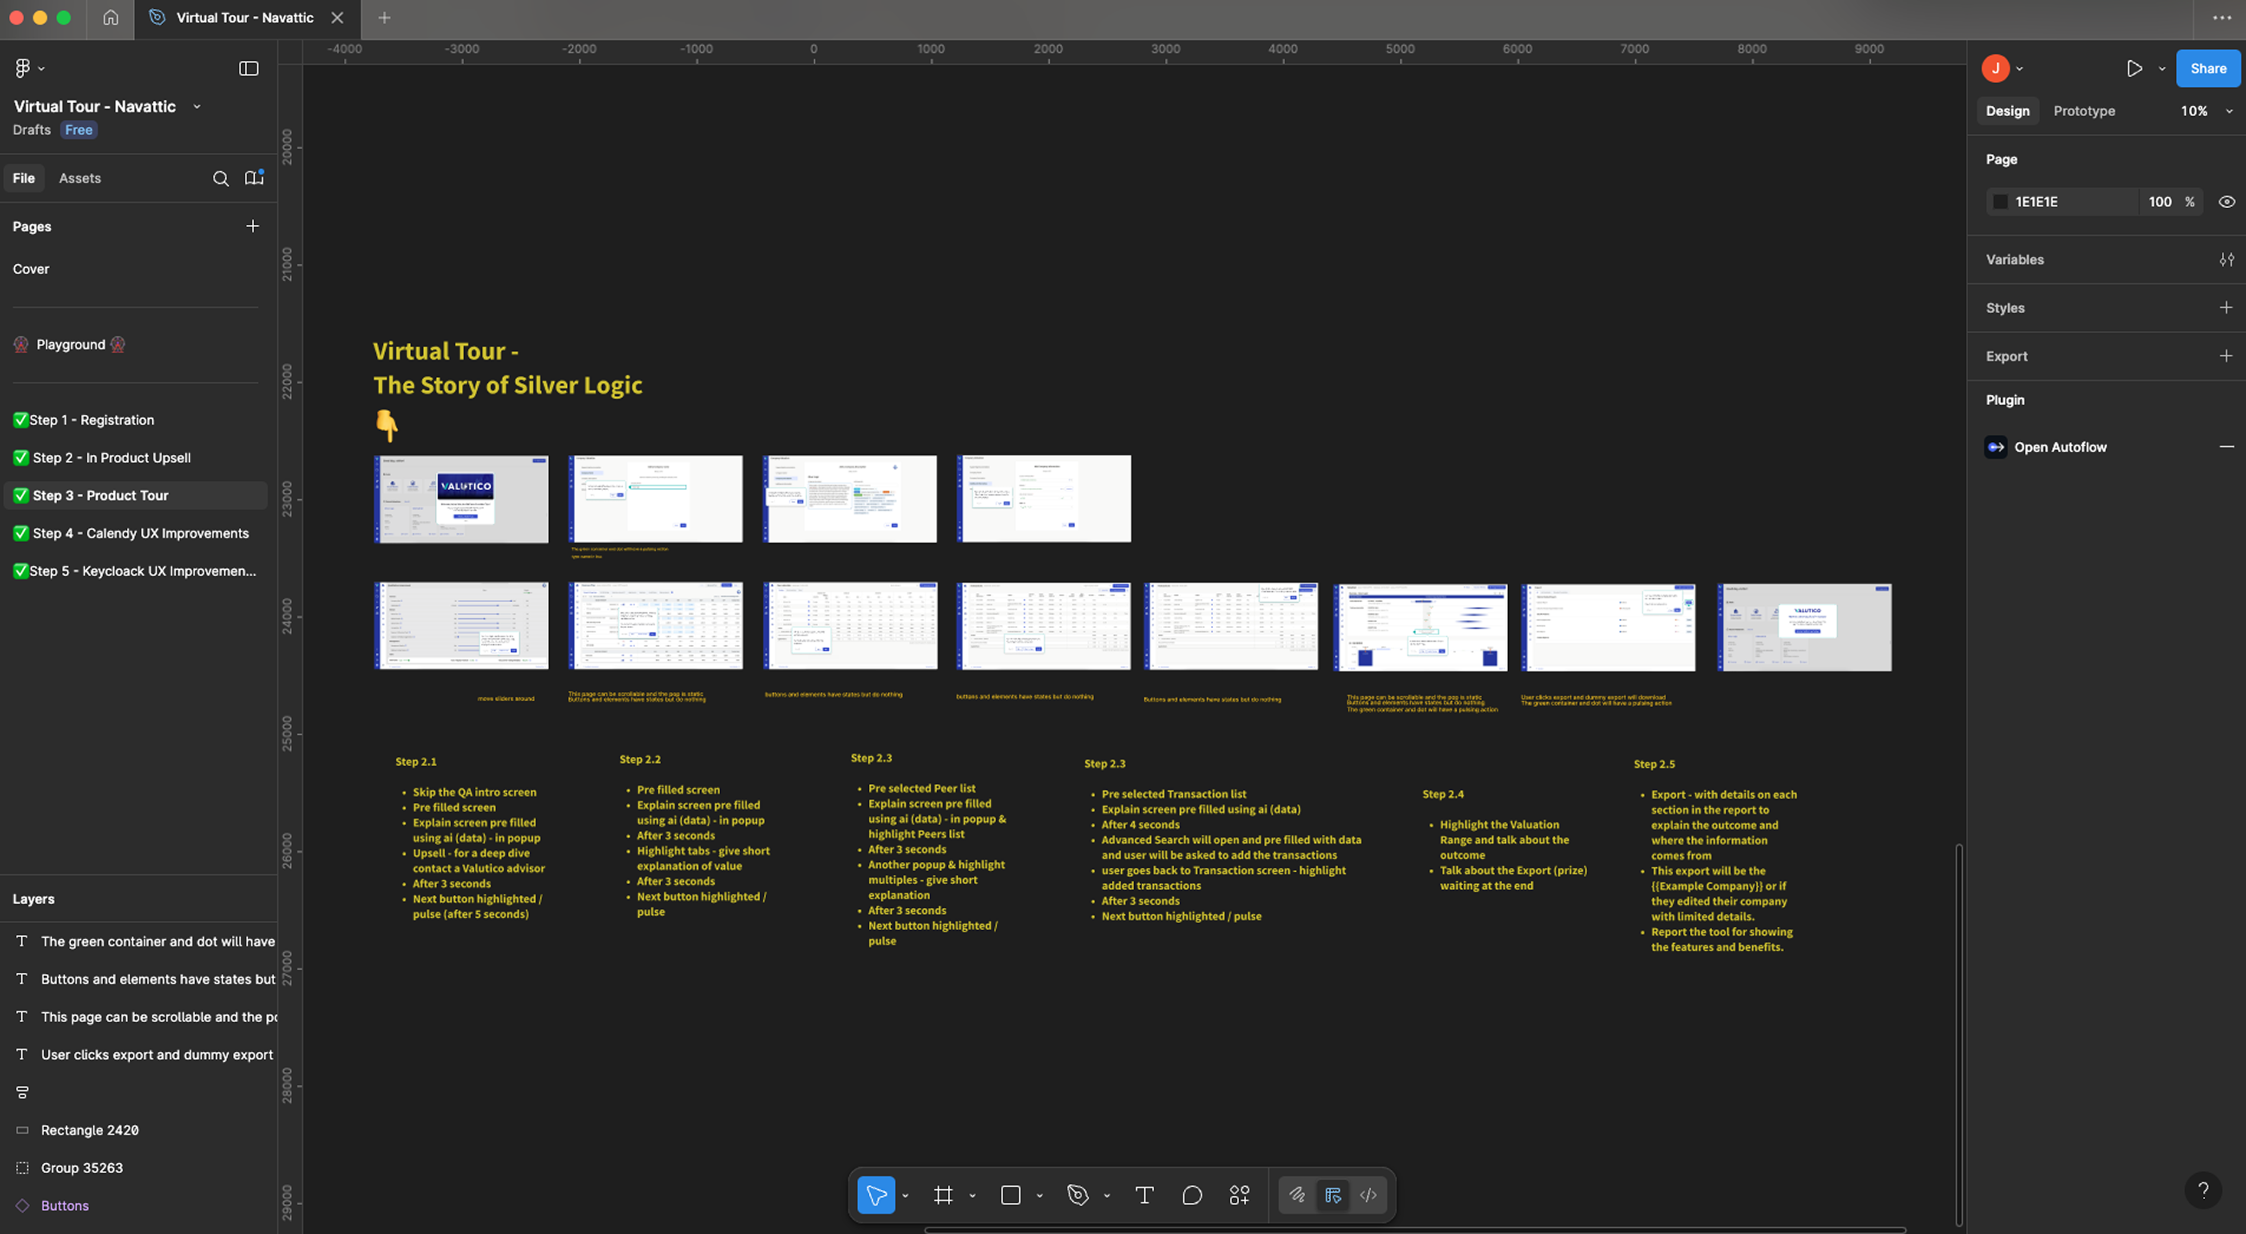The height and width of the screenshot is (1234, 2246).
Task: Open the file search in left sidebar
Action: (221, 178)
